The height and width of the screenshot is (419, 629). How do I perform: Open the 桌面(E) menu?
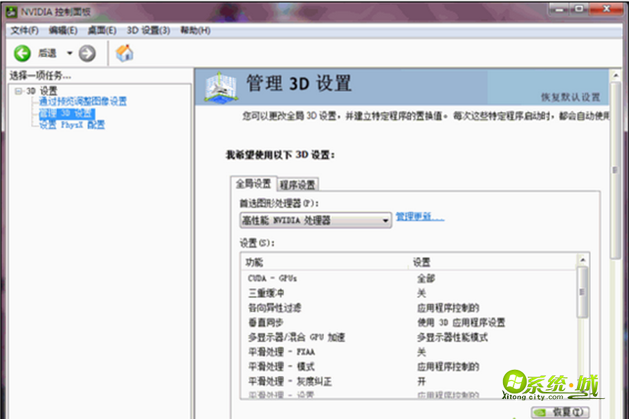click(102, 30)
